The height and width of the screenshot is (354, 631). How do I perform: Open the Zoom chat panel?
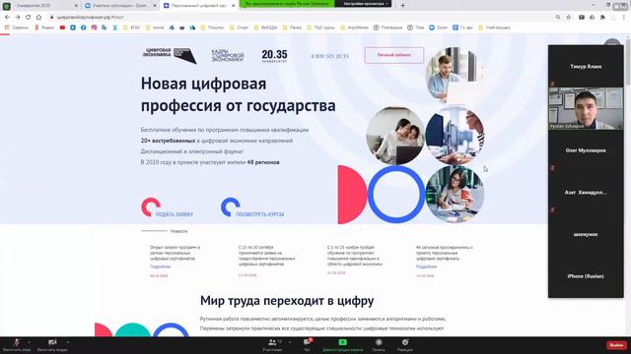point(307,344)
